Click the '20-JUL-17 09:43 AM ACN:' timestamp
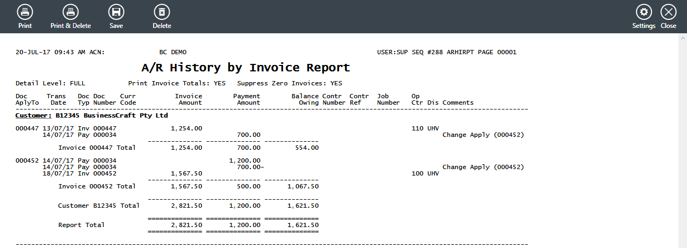 60,52
